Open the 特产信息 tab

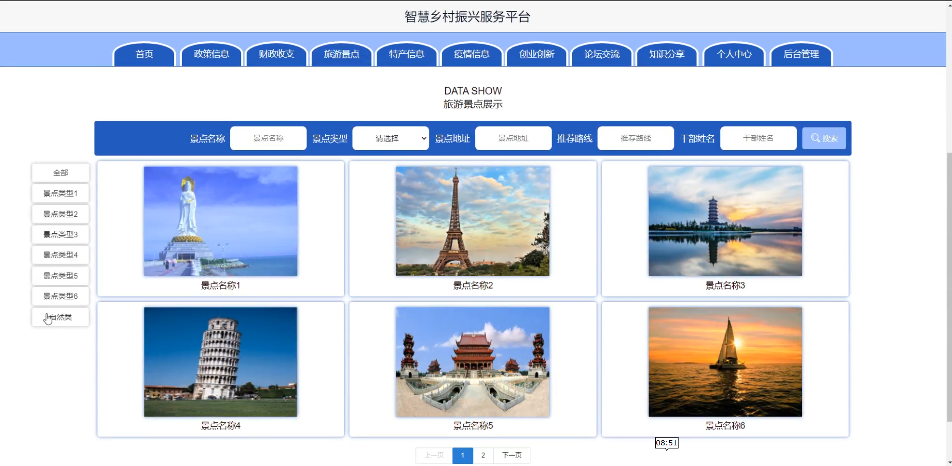tap(407, 54)
